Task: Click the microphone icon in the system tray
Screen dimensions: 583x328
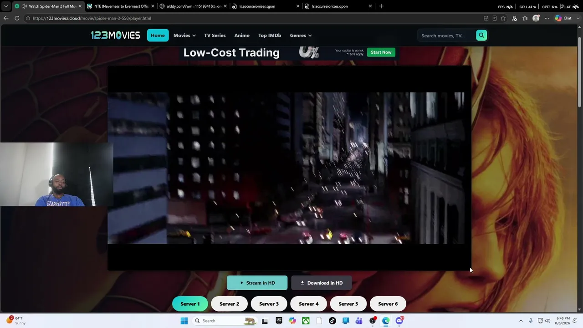Action: pos(531,321)
